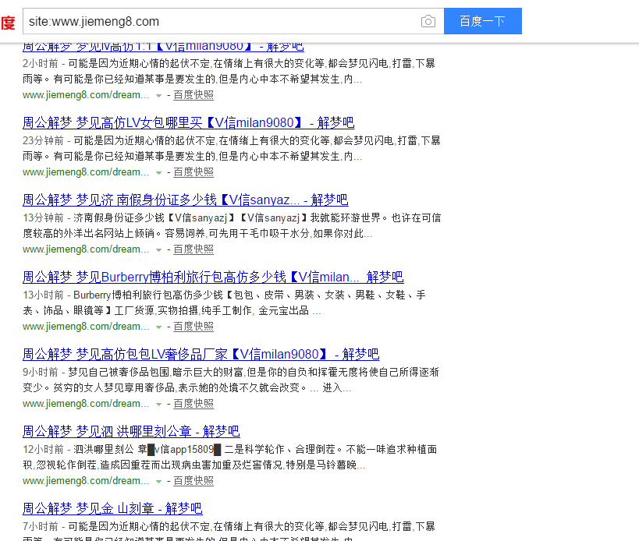This screenshot has width=639, height=541.
Task: Click the partial Baidu logo on left edge
Action: point(9,22)
